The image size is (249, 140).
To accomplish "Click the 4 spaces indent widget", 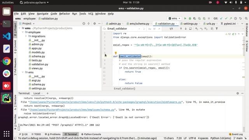I will 203,138.
